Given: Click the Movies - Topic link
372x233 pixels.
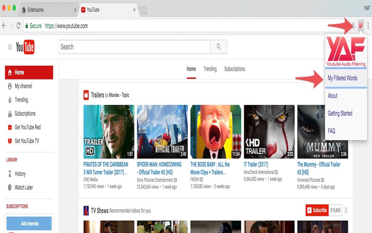Looking at the screenshot, I should point(119,95).
